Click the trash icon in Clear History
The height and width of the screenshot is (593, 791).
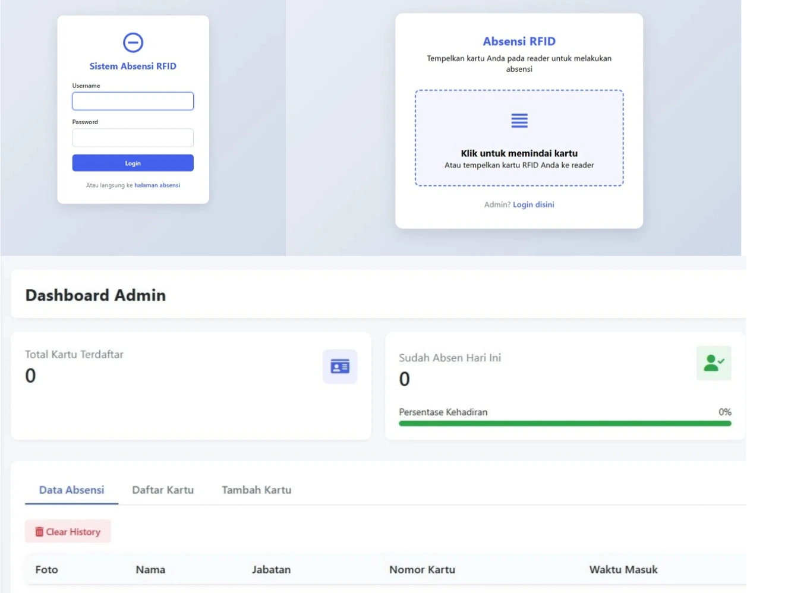(39, 532)
